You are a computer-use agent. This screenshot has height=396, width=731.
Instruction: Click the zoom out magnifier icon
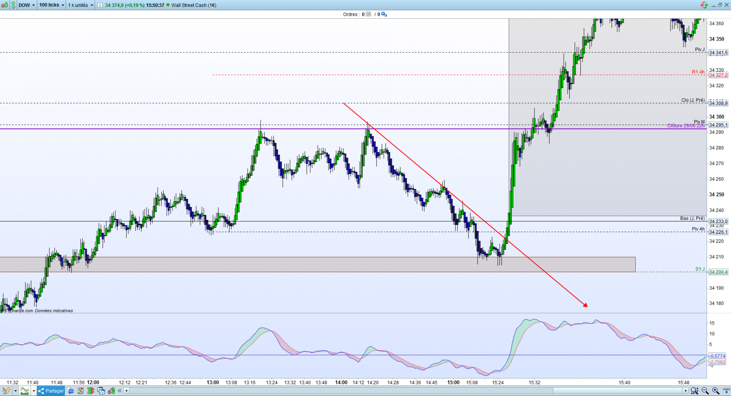(x=705, y=391)
